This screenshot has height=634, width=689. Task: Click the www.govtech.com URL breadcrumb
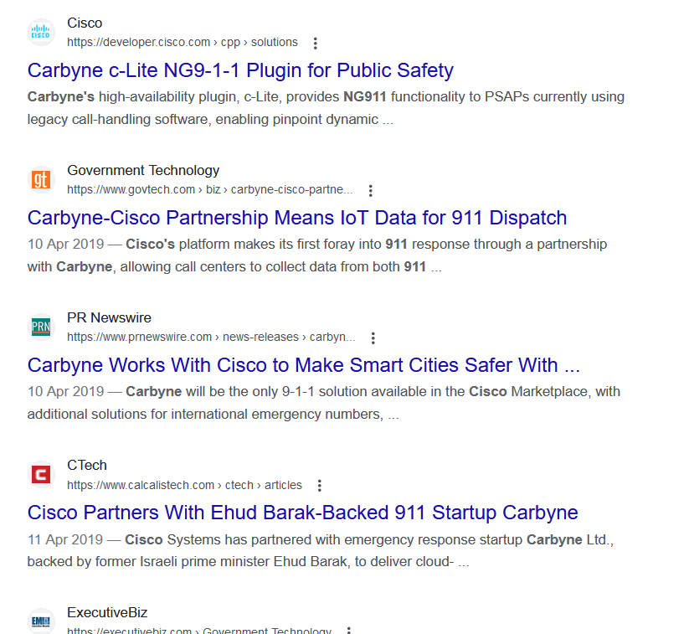(x=210, y=189)
